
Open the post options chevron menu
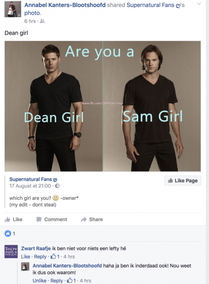pos(199,4)
